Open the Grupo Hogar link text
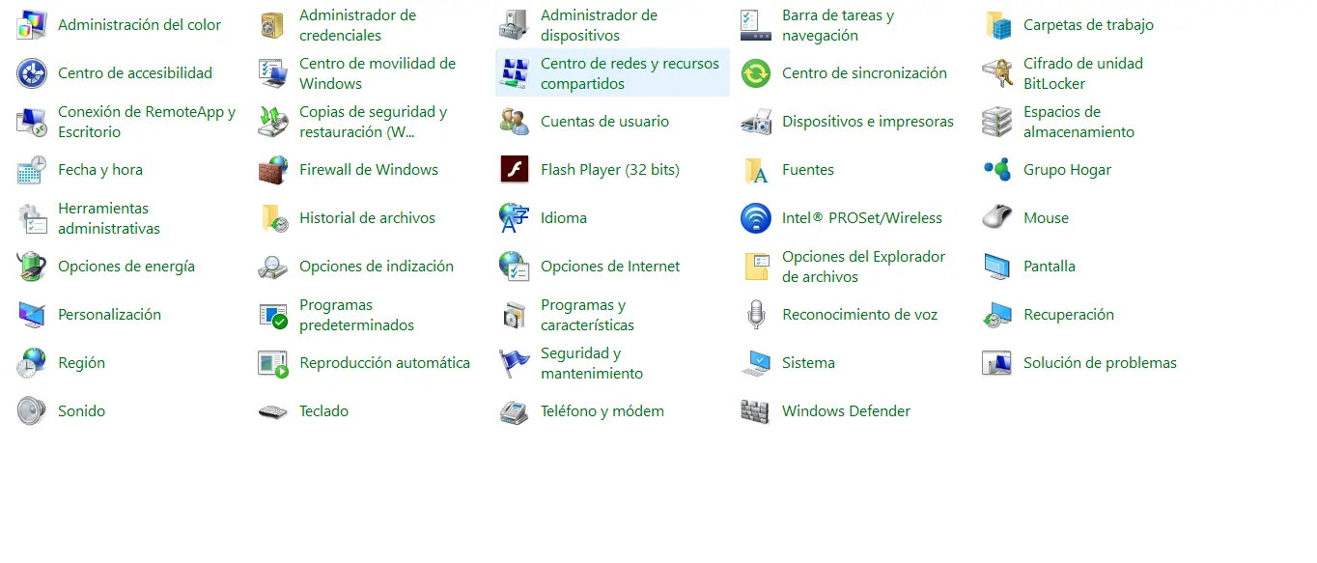This screenshot has width=1317, height=563. point(1067,170)
